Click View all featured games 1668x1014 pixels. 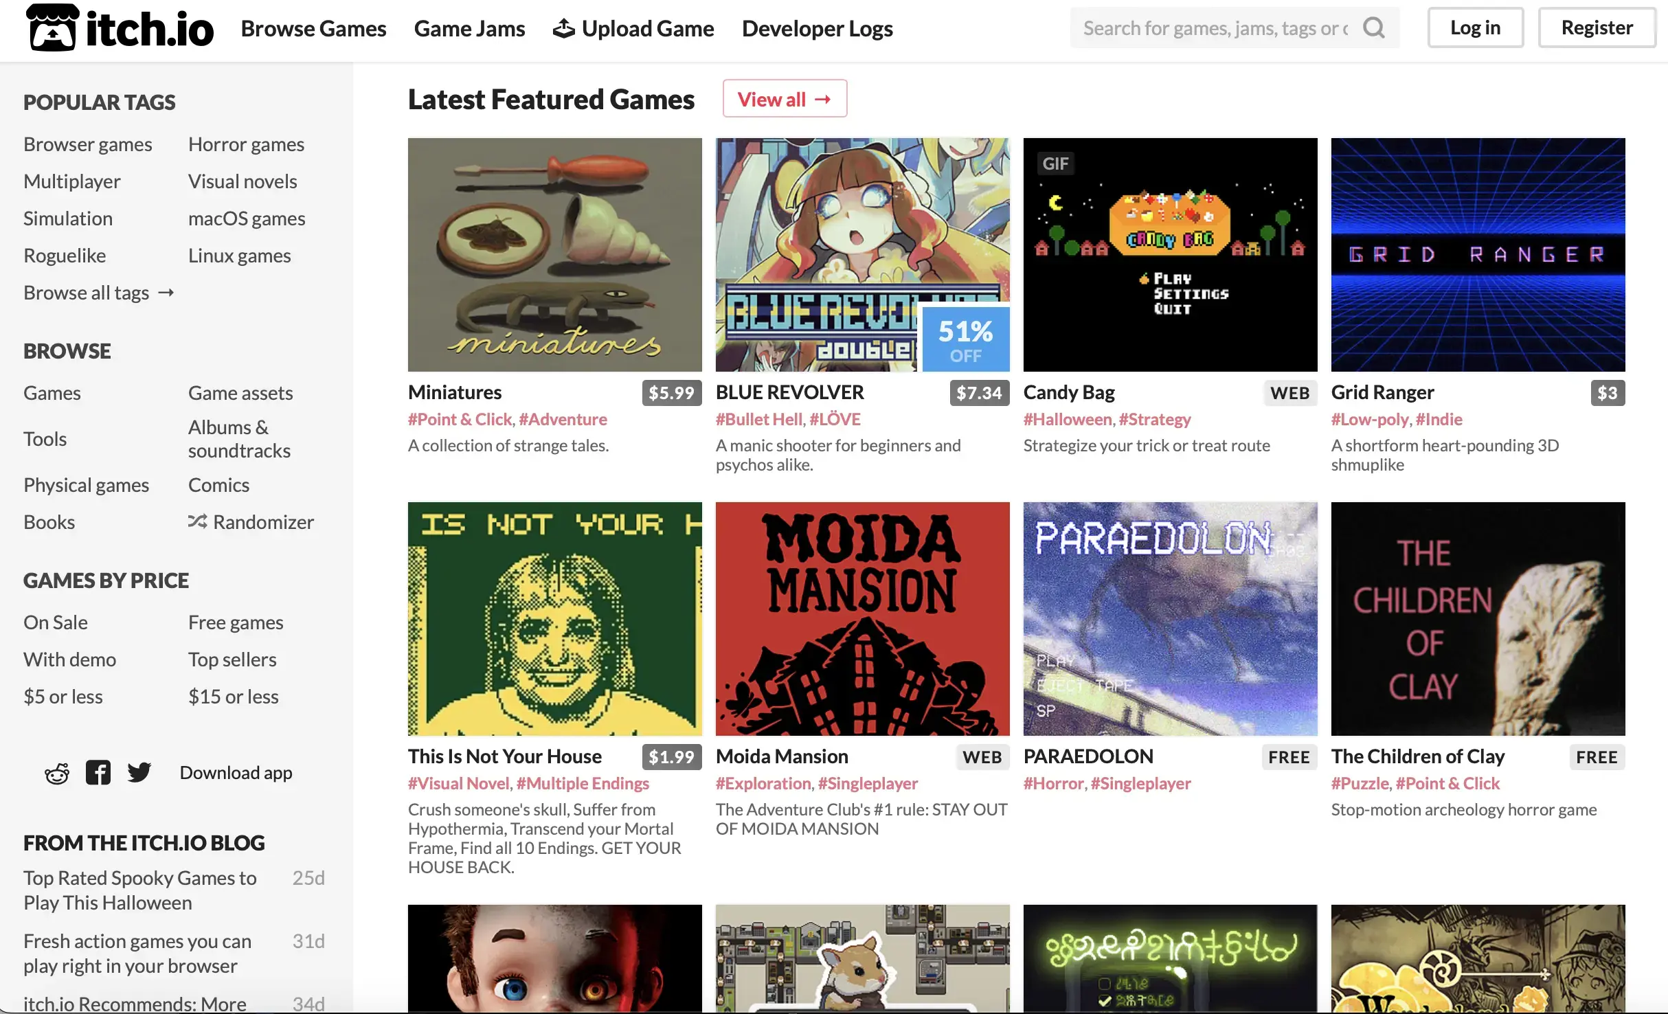click(785, 99)
